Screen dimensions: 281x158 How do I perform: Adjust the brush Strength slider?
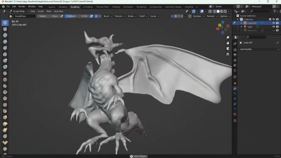click(x=77, y=16)
